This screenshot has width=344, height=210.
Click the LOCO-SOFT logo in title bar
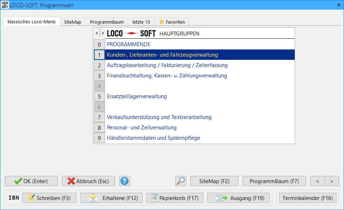[5, 5]
